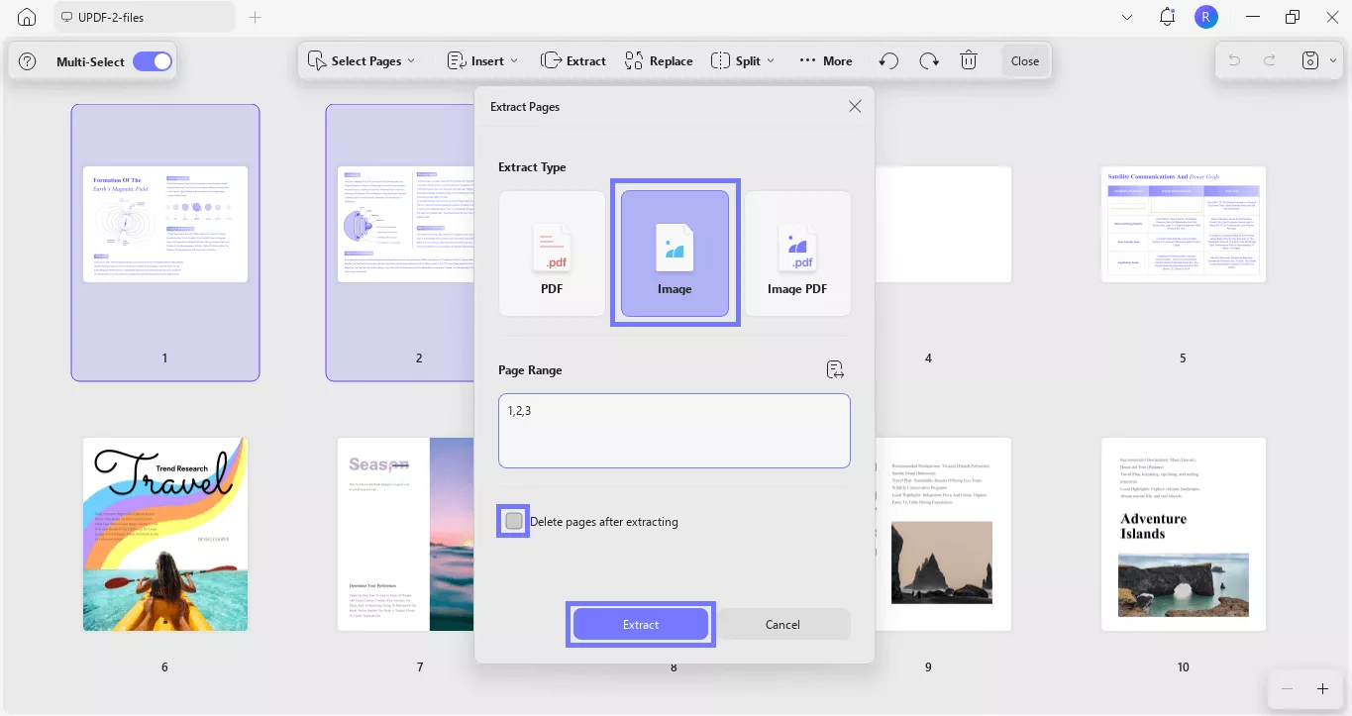Close the Extract Pages dialog
1352x716 pixels.
click(x=855, y=107)
